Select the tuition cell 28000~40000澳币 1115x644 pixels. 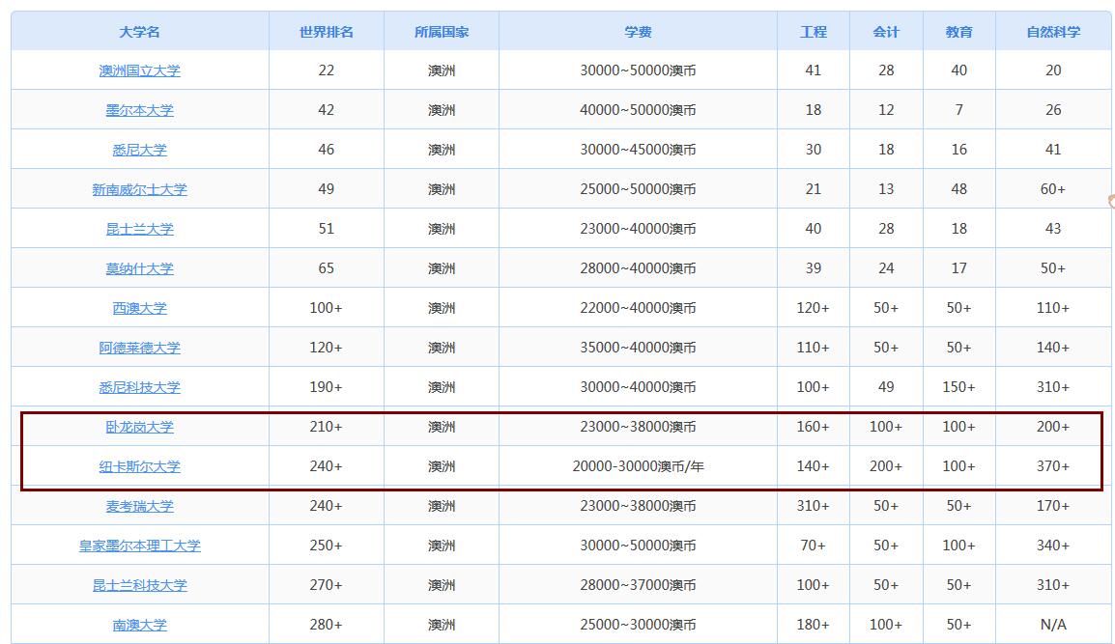pyautogui.click(x=638, y=268)
